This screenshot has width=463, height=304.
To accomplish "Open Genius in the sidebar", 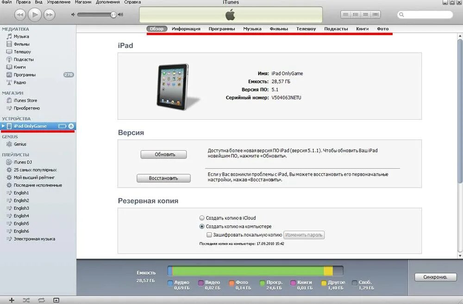I will (x=20, y=144).
